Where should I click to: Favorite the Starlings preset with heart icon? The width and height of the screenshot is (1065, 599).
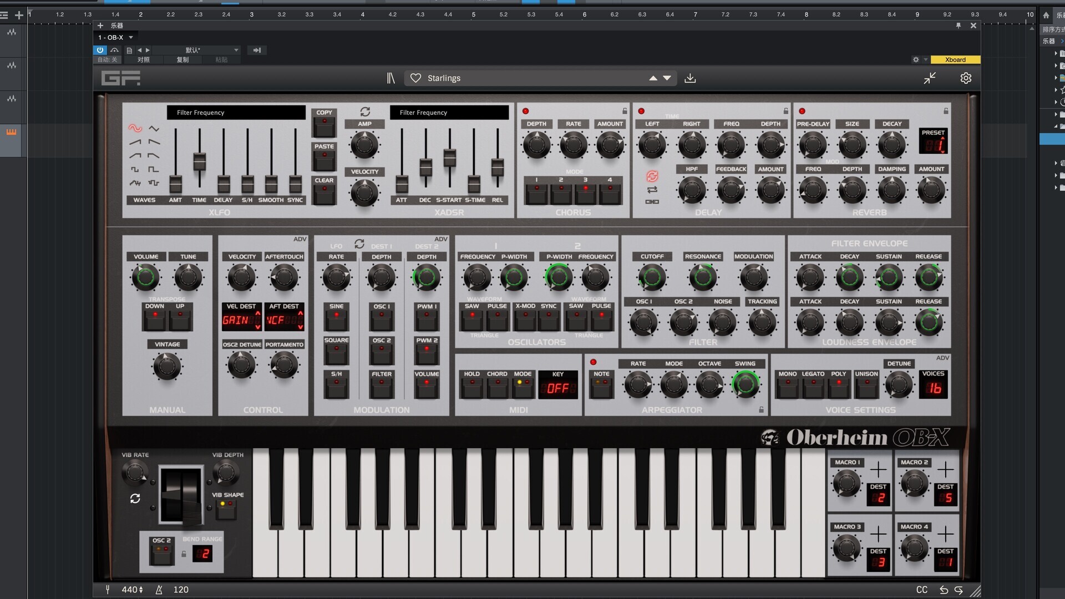coord(415,78)
